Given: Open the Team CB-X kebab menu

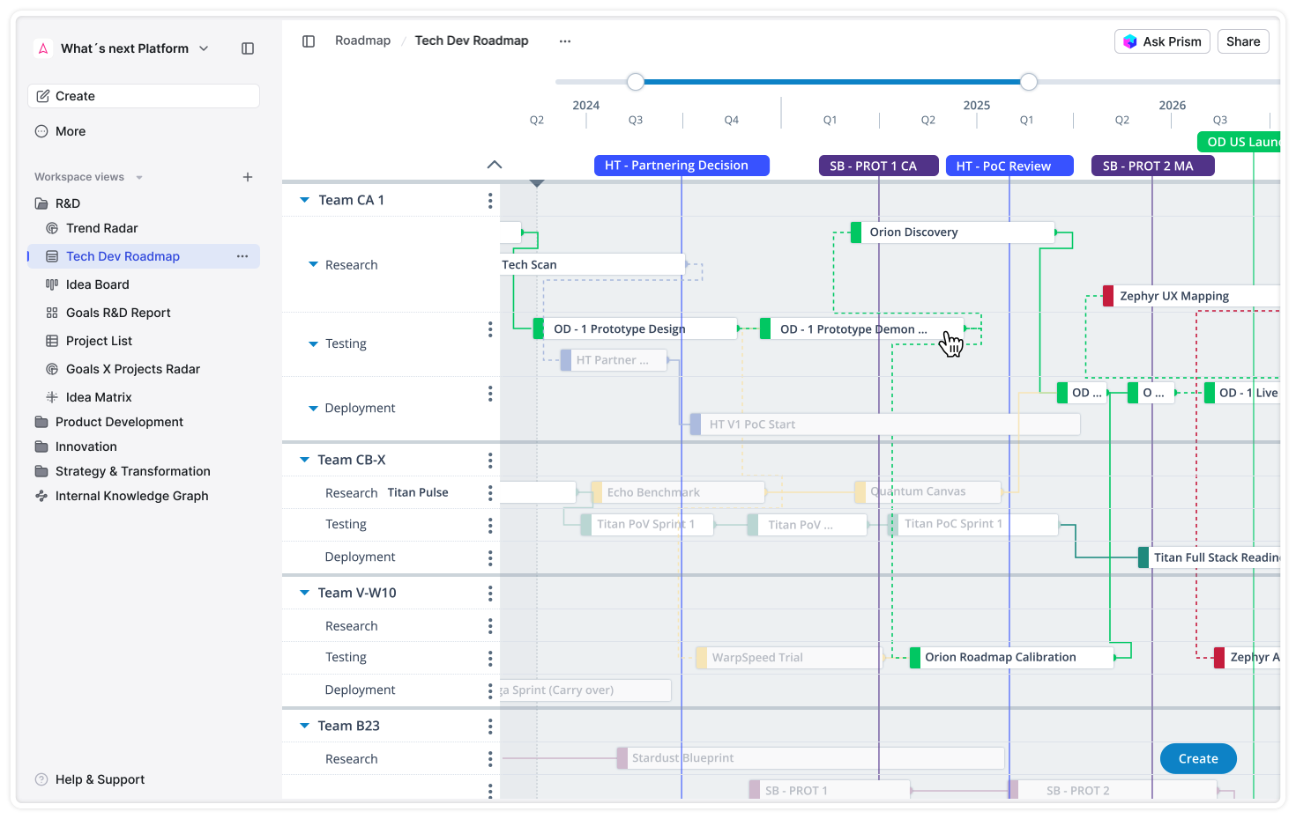Looking at the screenshot, I should point(490,459).
